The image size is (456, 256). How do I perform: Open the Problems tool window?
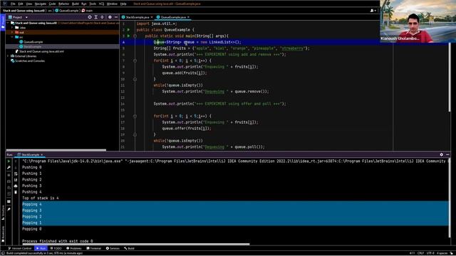tap(74, 248)
